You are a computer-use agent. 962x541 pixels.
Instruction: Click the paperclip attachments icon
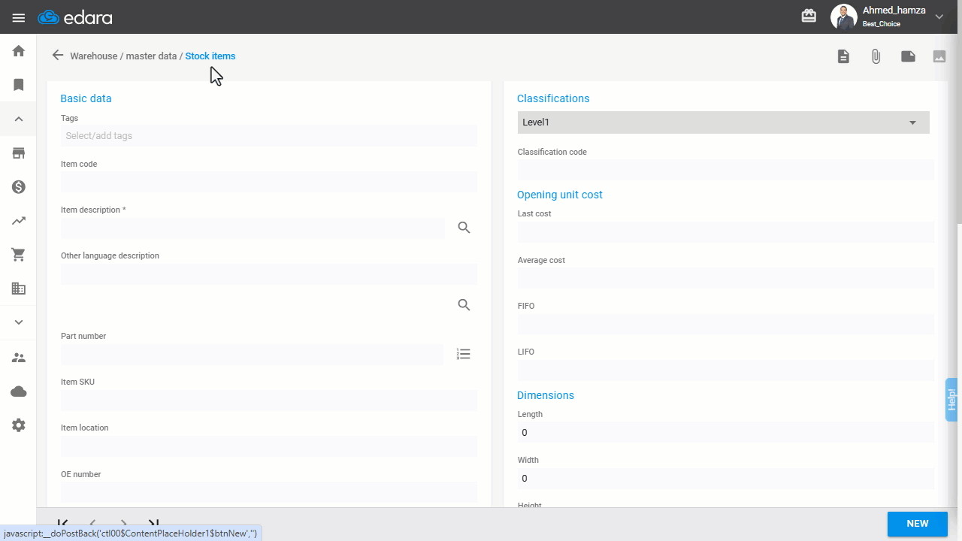(876, 56)
